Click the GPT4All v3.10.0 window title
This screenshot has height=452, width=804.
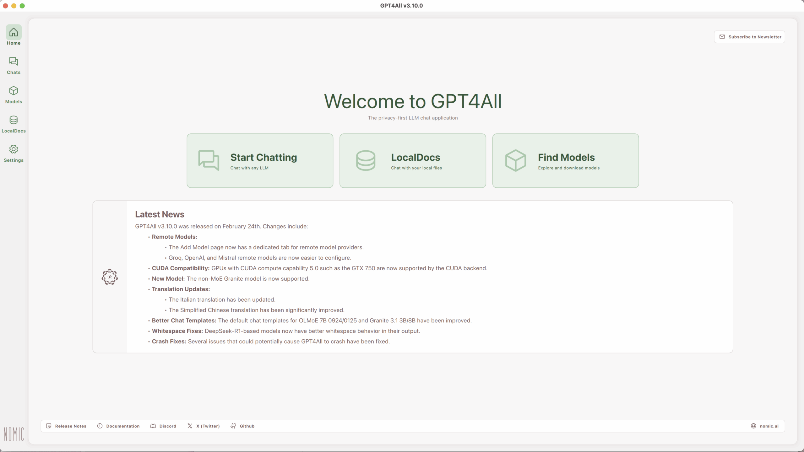coord(401,6)
